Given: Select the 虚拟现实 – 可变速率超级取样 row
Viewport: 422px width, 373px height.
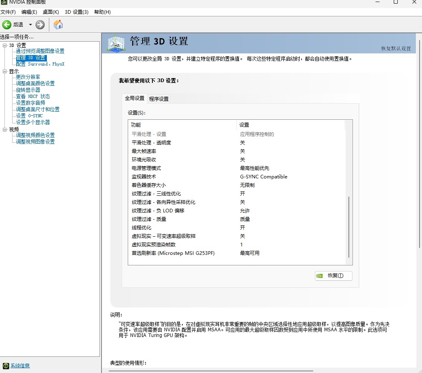Looking at the screenshot, I should point(237,236).
